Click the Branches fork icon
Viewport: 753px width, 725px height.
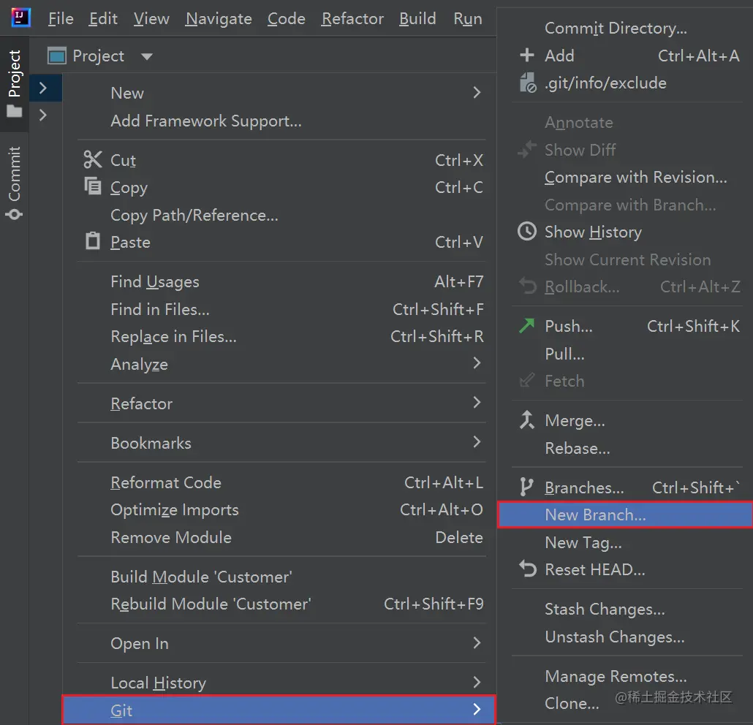526,487
